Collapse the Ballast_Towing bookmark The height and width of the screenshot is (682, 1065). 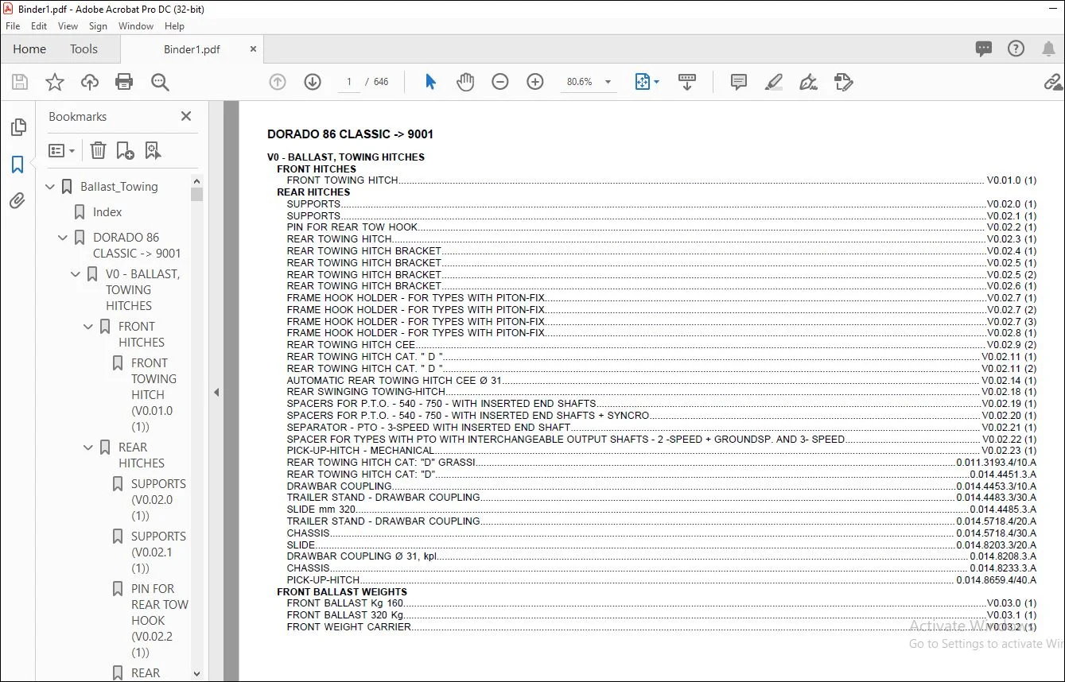coord(50,187)
